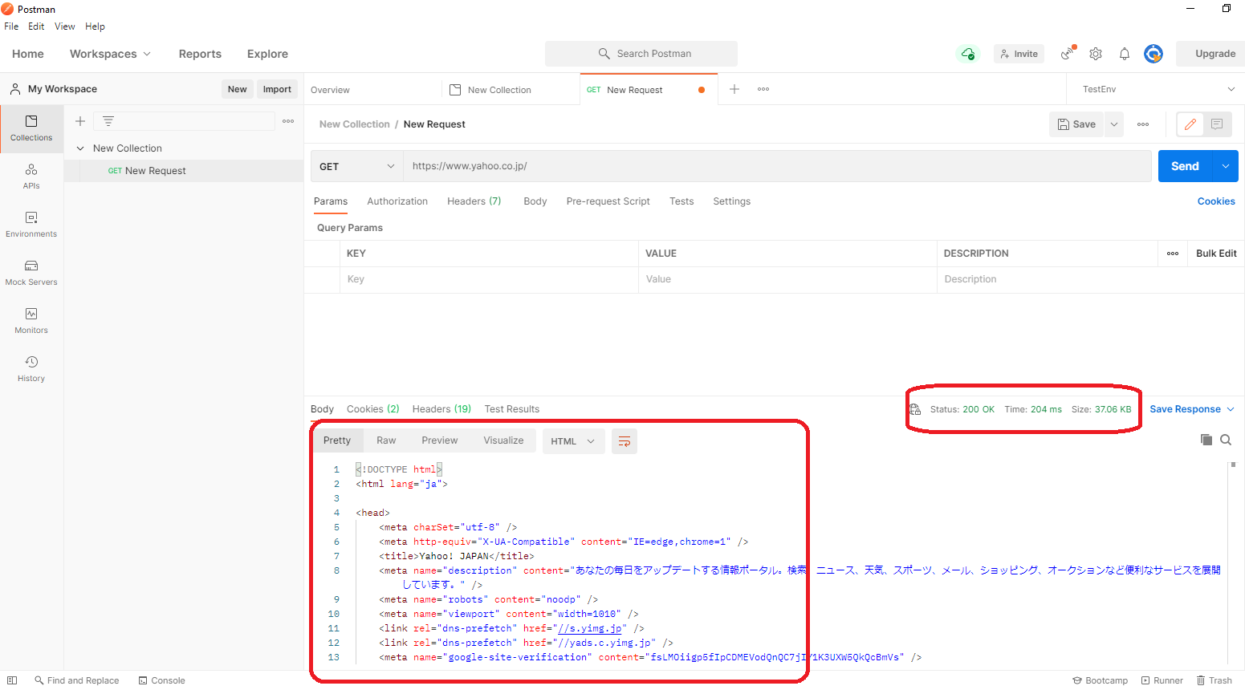Open the Console in status bar
Screen dimensions: 1245x690
161,680
